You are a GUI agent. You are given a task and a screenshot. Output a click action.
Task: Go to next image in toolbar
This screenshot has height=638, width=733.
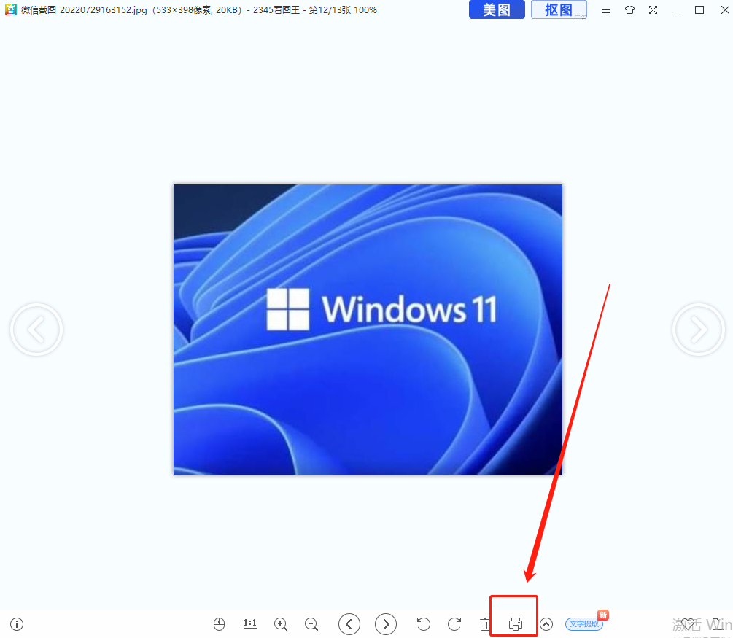click(x=386, y=624)
